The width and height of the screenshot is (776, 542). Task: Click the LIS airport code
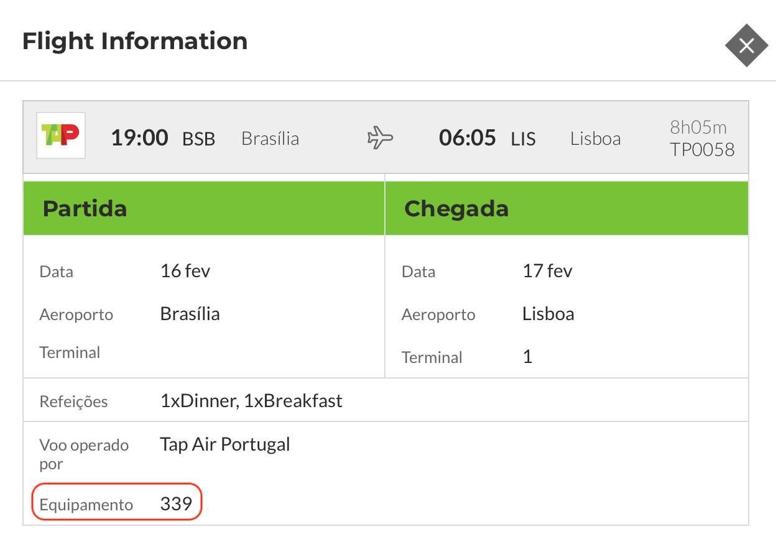(523, 139)
